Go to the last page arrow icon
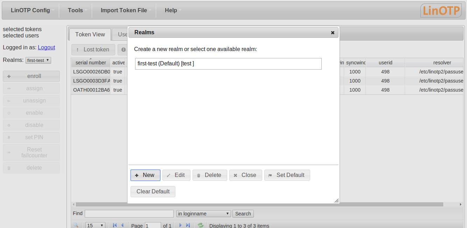The image size is (467, 228). [x=188, y=226]
